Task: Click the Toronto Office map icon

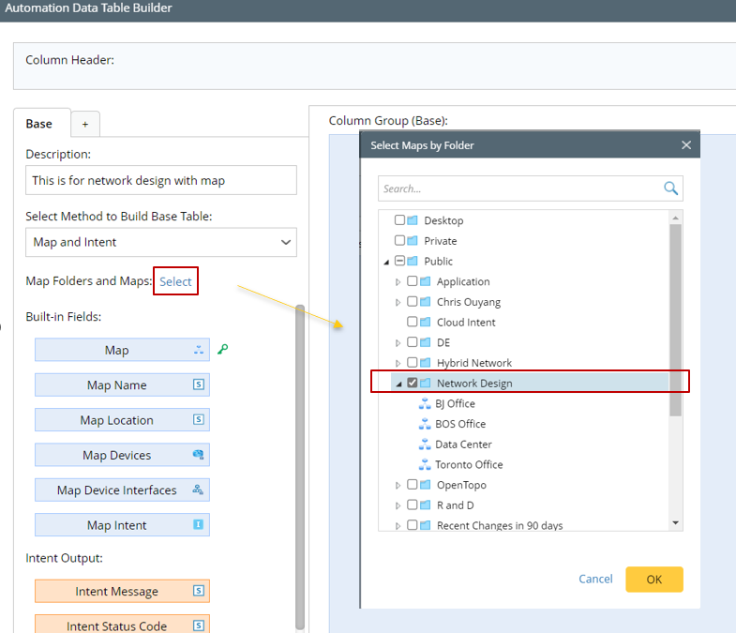Action: coord(426,465)
